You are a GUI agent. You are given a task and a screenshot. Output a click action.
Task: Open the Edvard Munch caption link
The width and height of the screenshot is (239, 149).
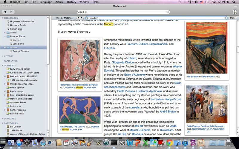point(208,77)
